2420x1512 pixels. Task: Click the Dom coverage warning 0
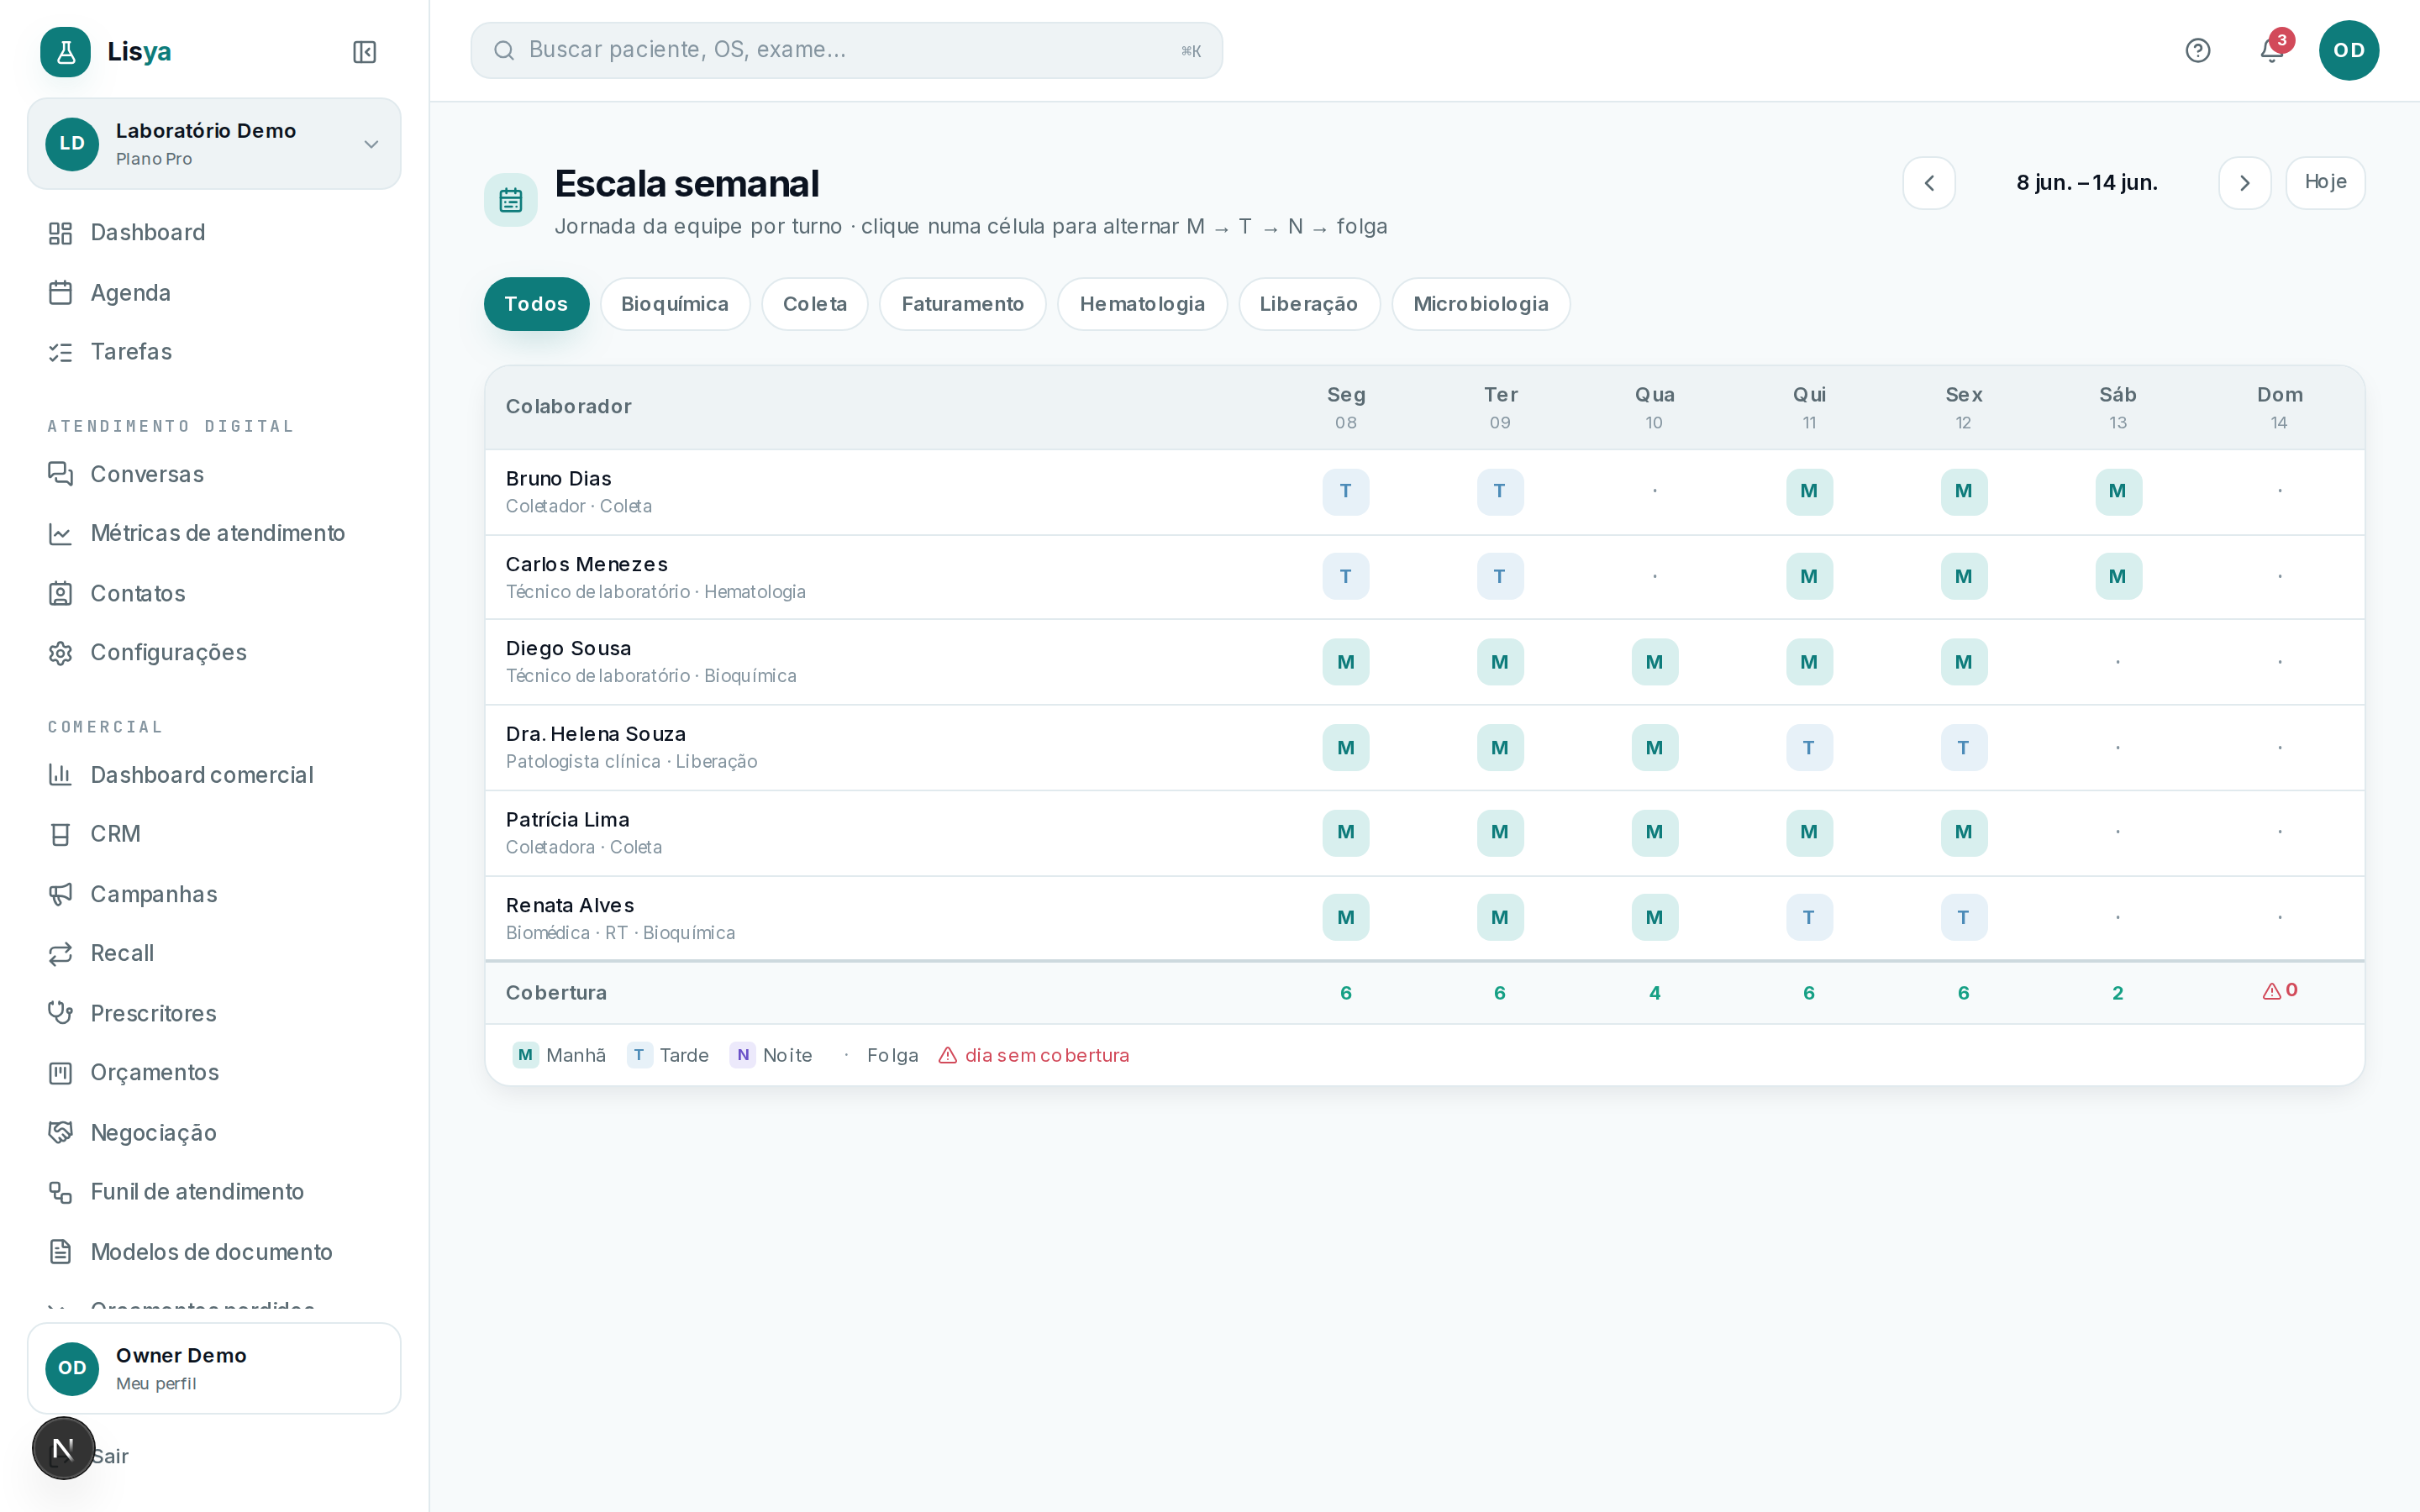coord(2279,991)
